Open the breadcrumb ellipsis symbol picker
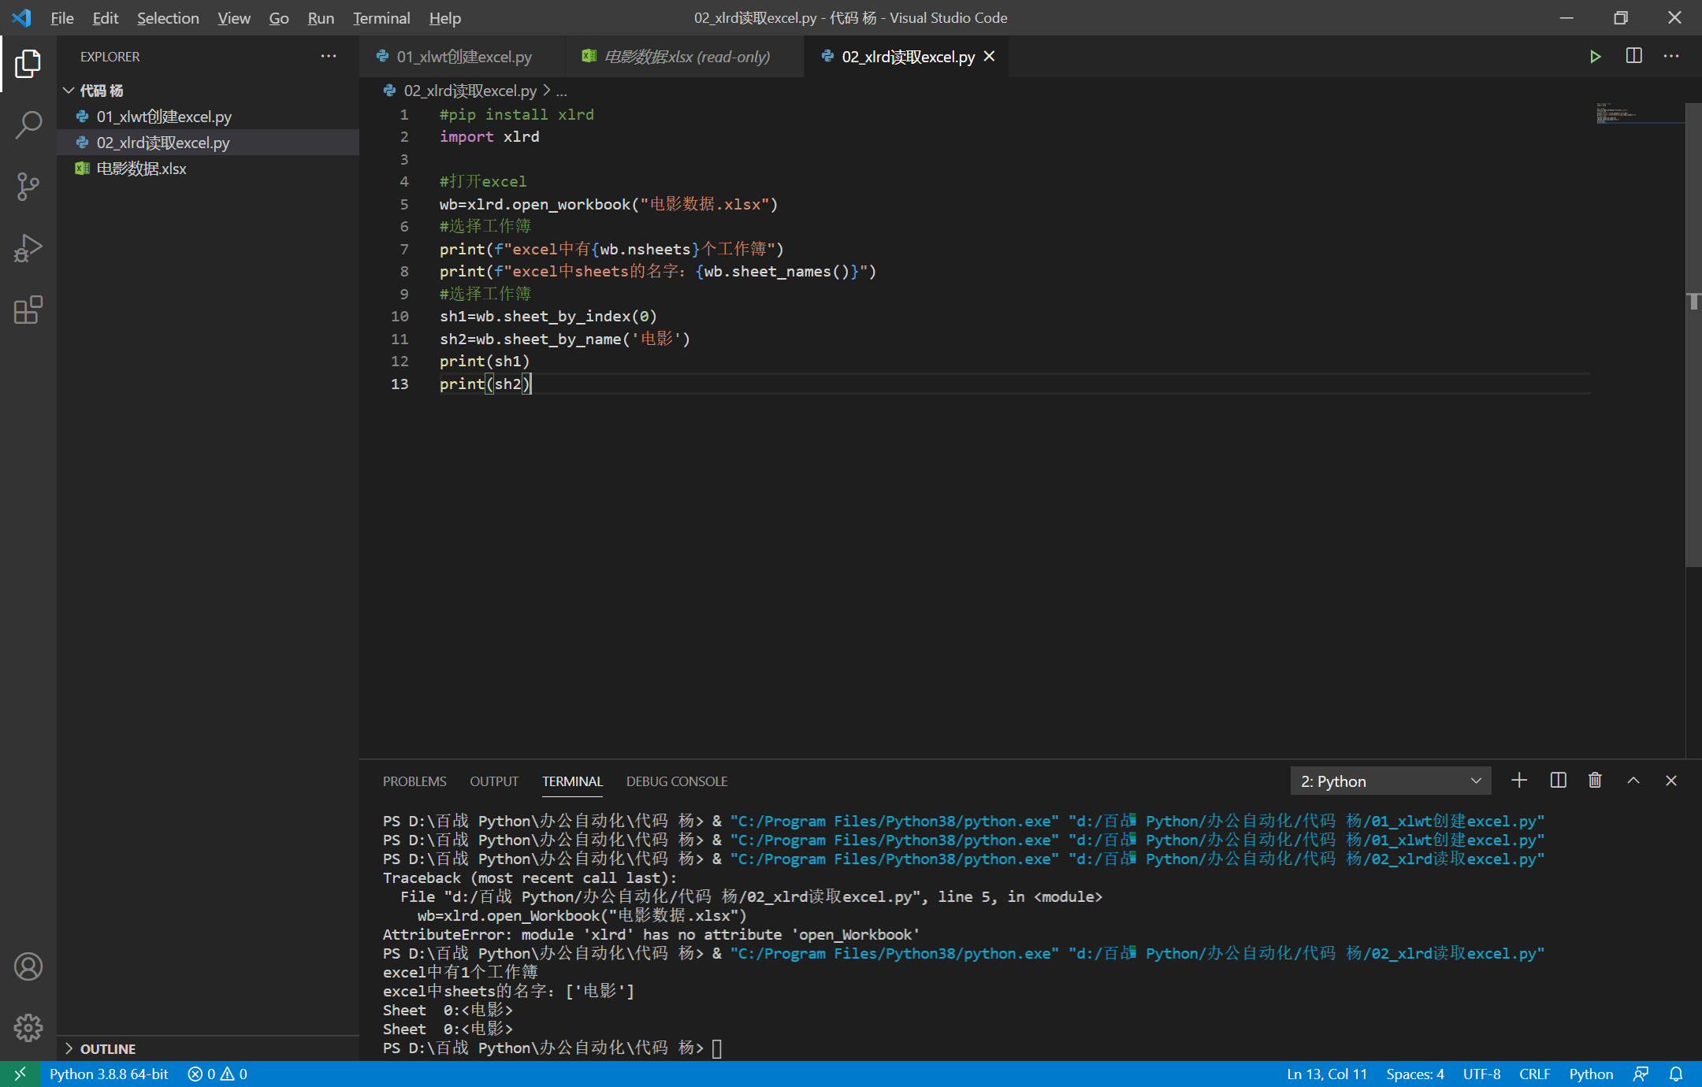The height and width of the screenshot is (1087, 1702). click(x=562, y=91)
